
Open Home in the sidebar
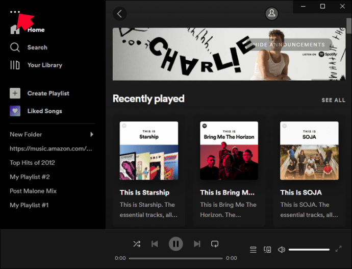pyautogui.click(x=36, y=30)
